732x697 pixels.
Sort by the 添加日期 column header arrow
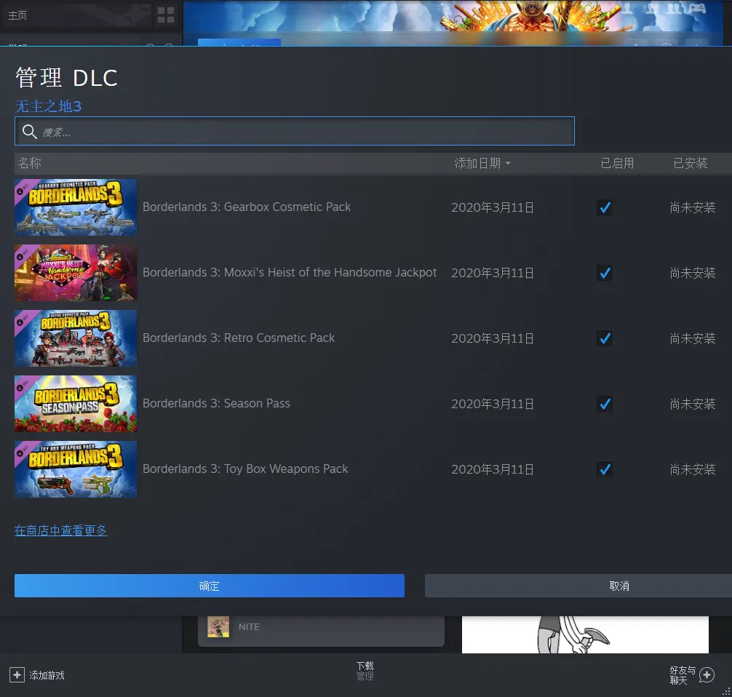pos(508,164)
